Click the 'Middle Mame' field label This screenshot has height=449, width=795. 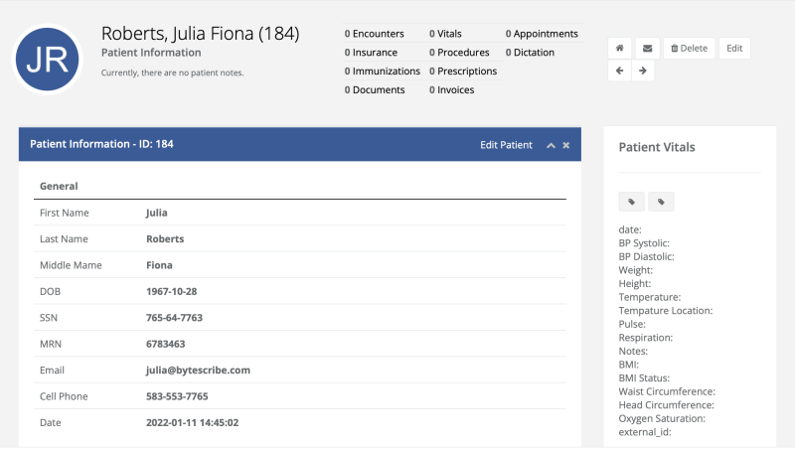(71, 265)
